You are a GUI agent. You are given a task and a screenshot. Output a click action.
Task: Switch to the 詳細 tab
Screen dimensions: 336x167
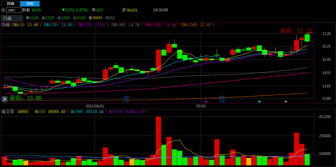(10, 4)
